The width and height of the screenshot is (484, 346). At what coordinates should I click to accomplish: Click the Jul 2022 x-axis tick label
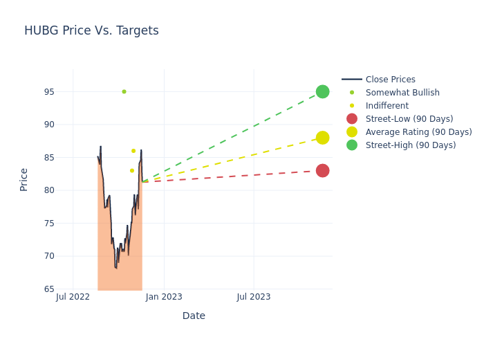(73, 297)
